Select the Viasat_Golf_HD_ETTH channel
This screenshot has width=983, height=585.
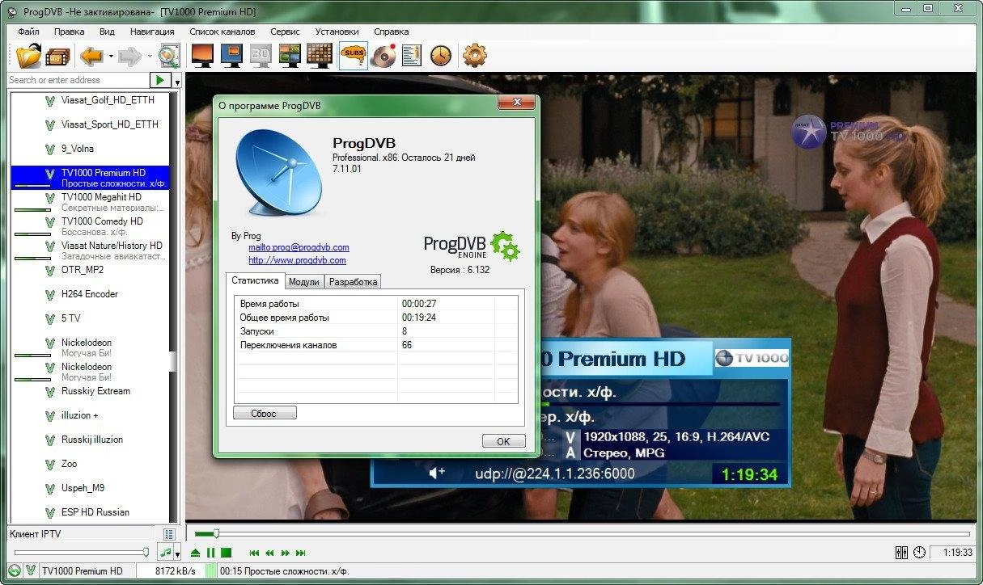click(108, 100)
